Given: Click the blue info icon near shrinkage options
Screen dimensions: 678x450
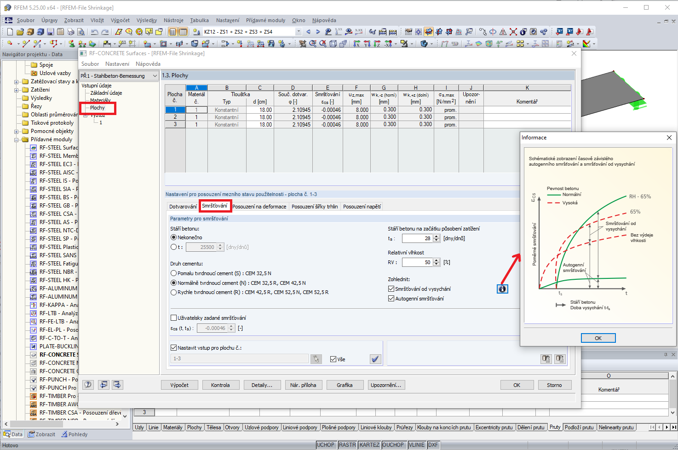Looking at the screenshot, I should (x=502, y=289).
